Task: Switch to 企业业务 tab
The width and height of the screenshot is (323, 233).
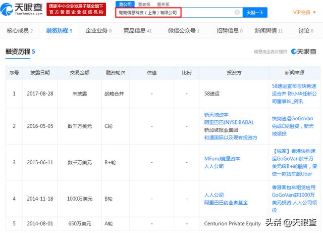Action: (98, 31)
